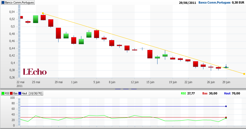
Task: Click the 0,38 EUR price value
Action: click(238, 3)
